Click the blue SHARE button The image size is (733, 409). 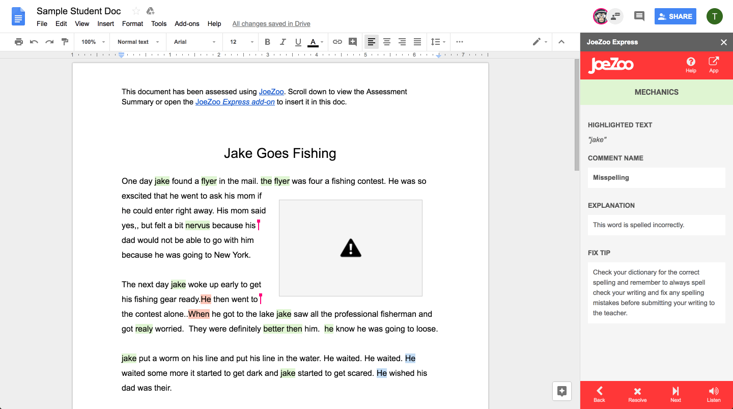675,16
